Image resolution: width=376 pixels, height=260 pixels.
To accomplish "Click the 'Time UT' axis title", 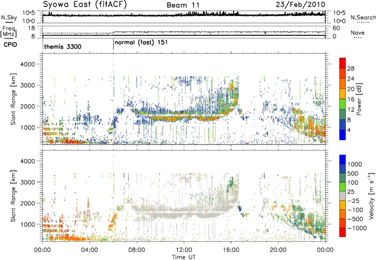I will 184,257.
